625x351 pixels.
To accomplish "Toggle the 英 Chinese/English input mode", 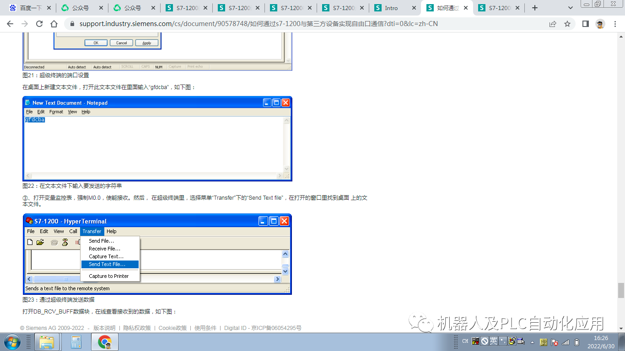I will 493,341.
